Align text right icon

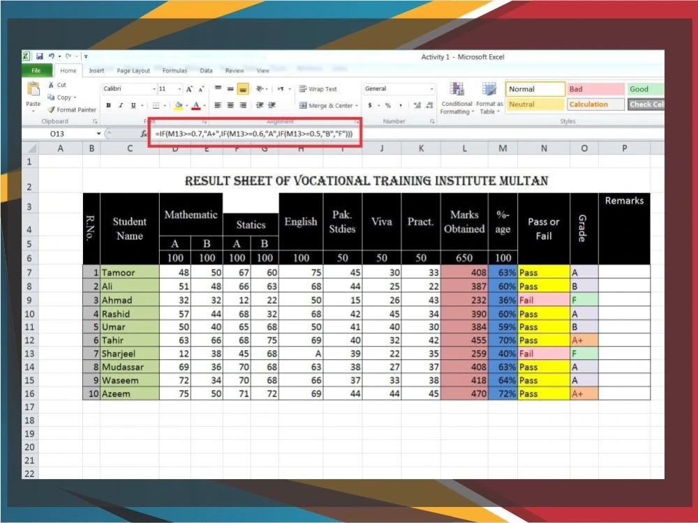tap(243, 105)
